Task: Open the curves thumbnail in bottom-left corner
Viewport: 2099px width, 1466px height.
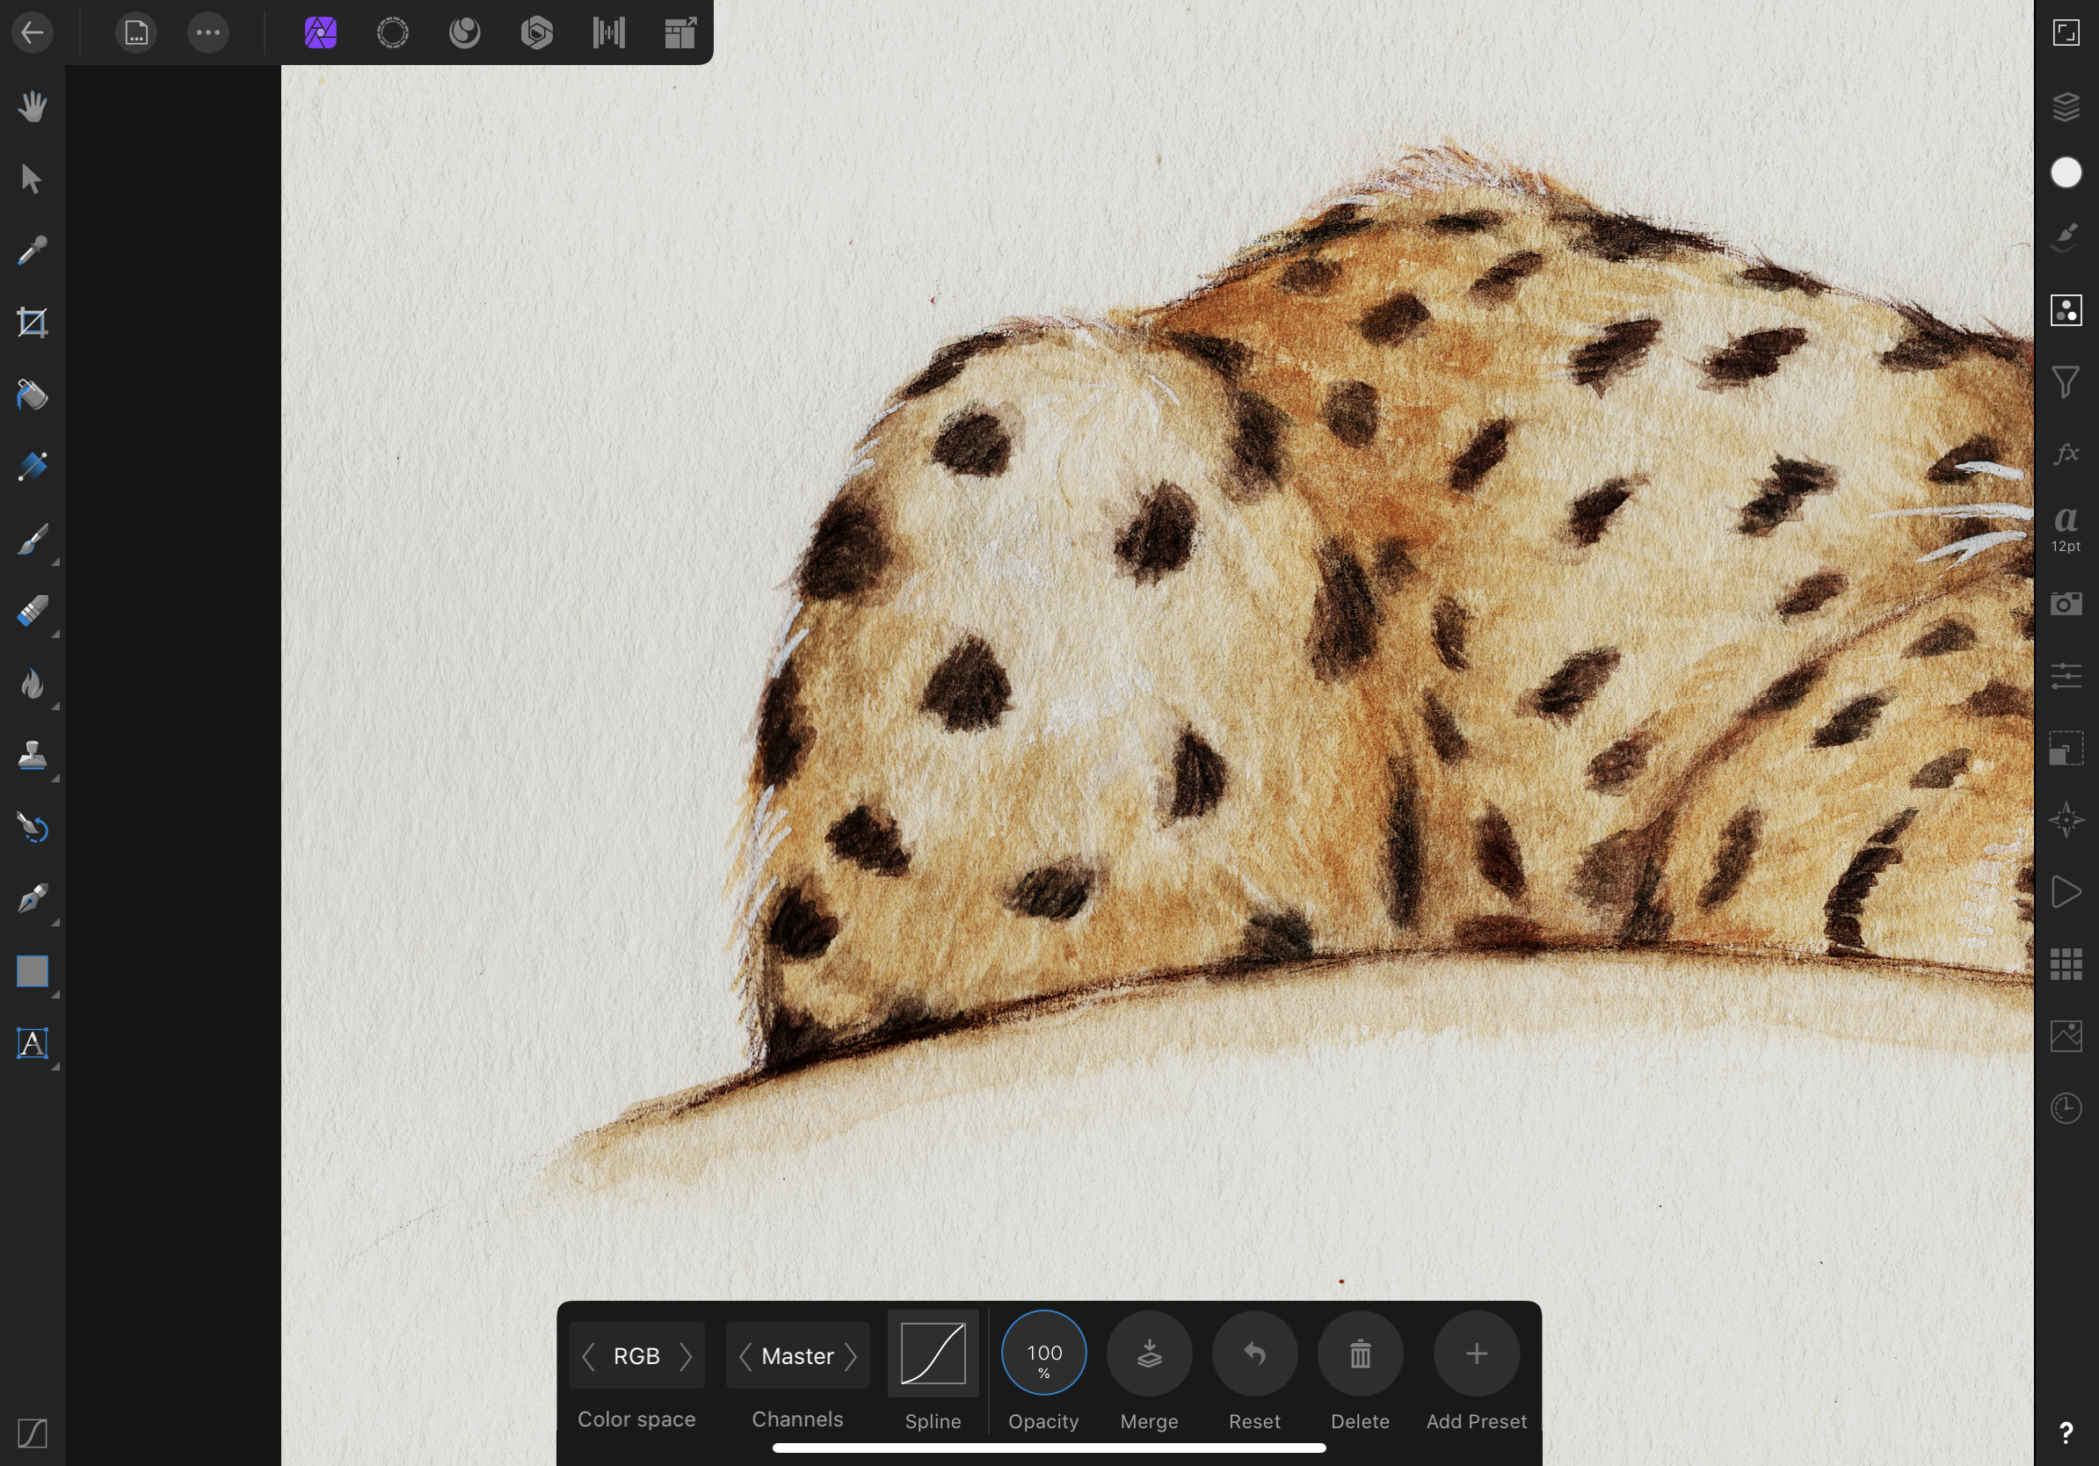Action: 32,1433
